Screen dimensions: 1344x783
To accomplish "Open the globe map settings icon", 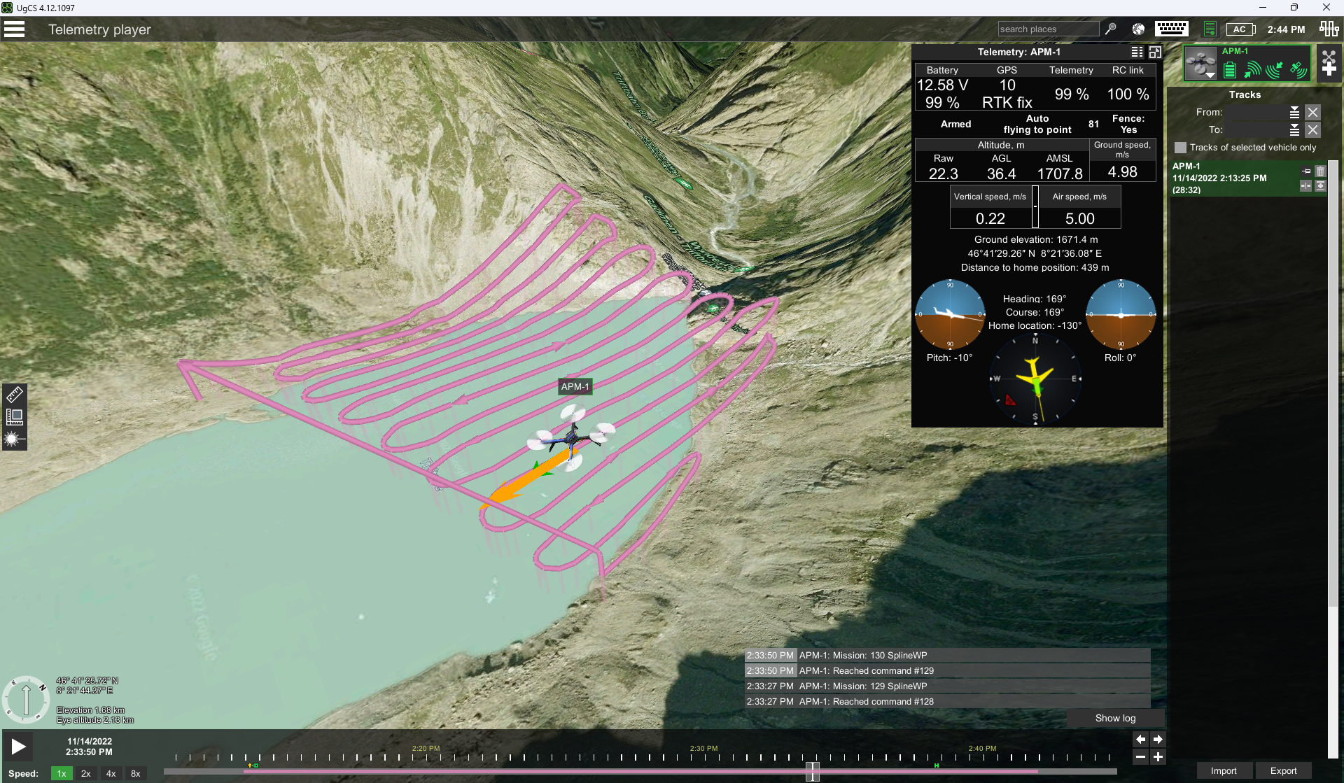I will point(1138,29).
